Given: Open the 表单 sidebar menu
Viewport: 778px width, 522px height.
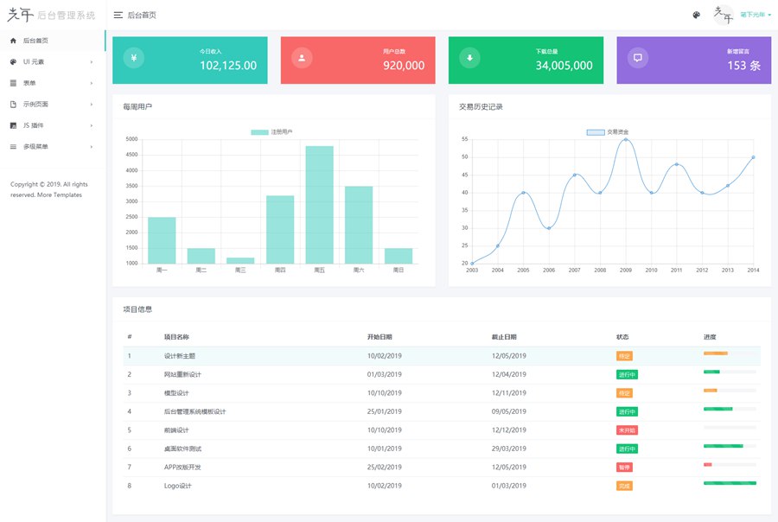Looking at the screenshot, I should pos(53,83).
